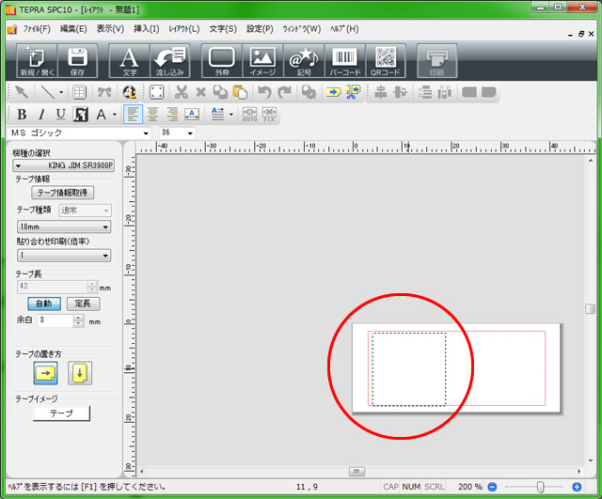Open the 文字(S) menu
602x499 pixels.
point(223,29)
